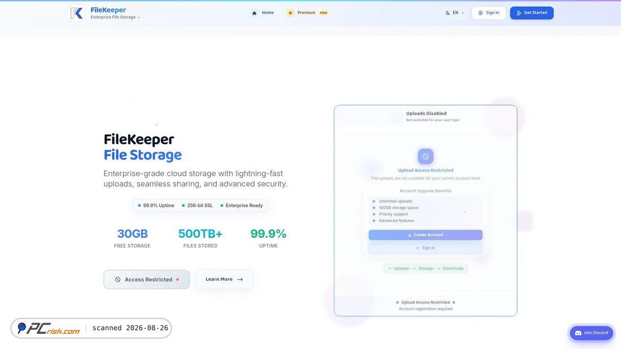The image size is (621, 349).
Task: Click the FileKeeper logo icon
Action: 76,13
